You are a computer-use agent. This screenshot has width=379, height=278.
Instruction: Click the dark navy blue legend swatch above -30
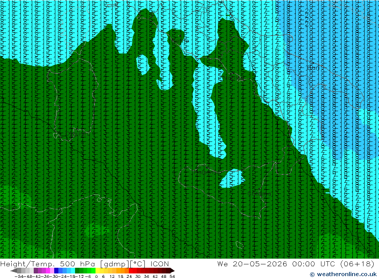click(56, 271)
